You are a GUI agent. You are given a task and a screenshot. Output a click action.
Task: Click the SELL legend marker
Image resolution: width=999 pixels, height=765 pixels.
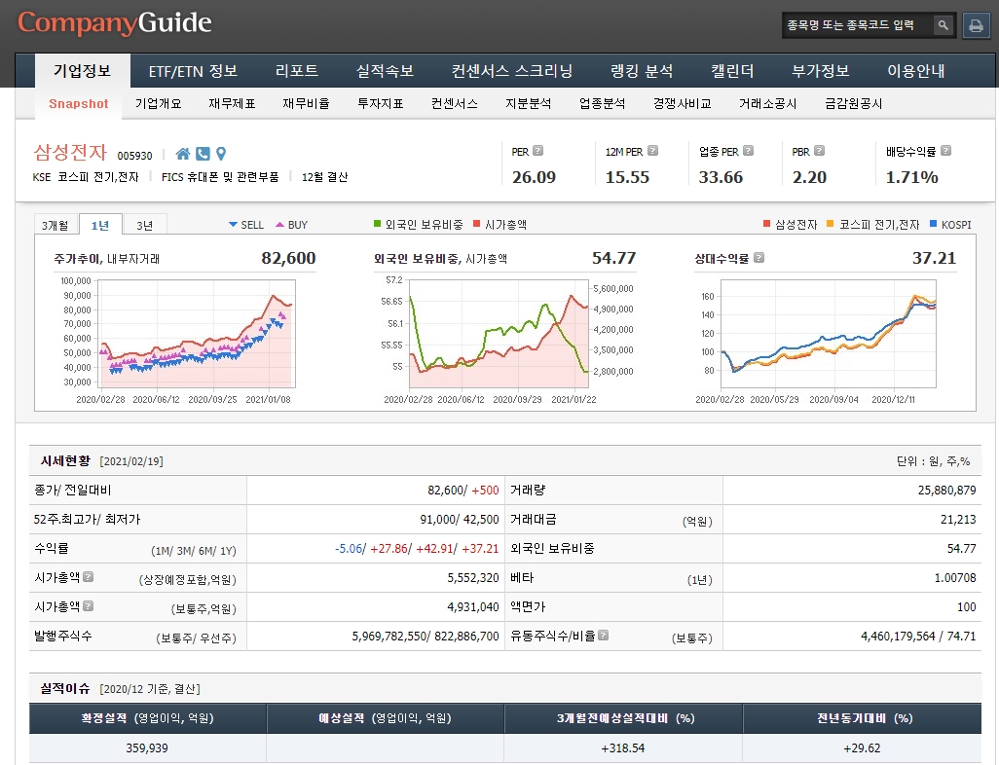click(233, 224)
